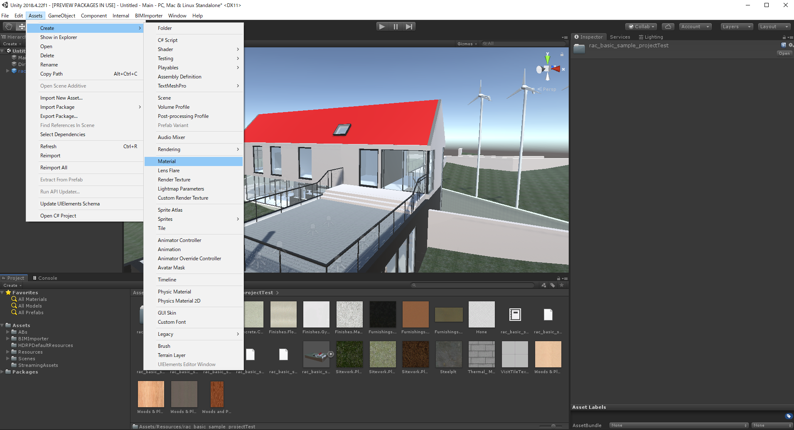This screenshot has height=430, width=794.
Task: Expand the Packages node in the Project tree
Action: click(2, 371)
